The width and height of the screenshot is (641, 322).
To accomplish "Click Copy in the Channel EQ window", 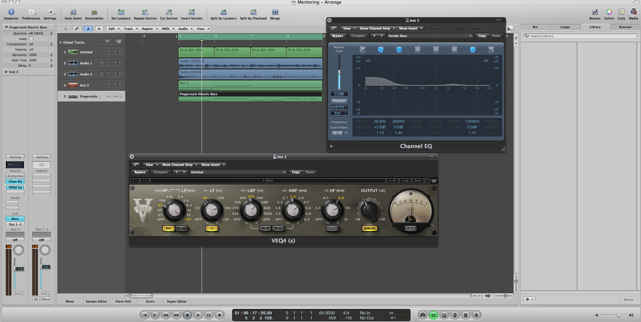I will [482, 36].
